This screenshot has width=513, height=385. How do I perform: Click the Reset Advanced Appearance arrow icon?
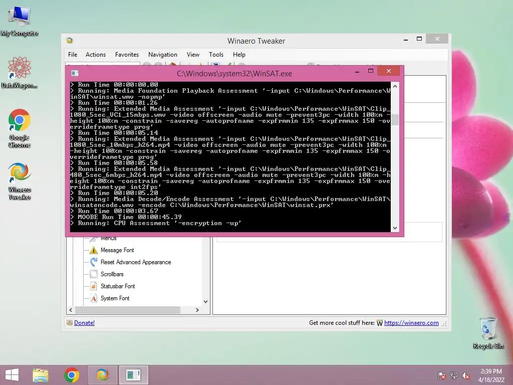[94, 262]
